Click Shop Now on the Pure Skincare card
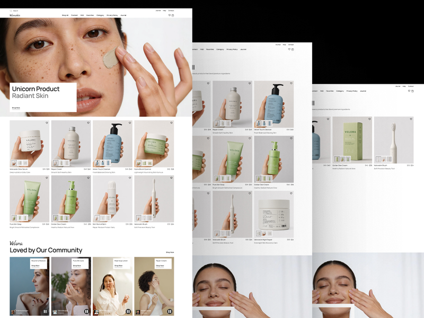 pos(77,266)
